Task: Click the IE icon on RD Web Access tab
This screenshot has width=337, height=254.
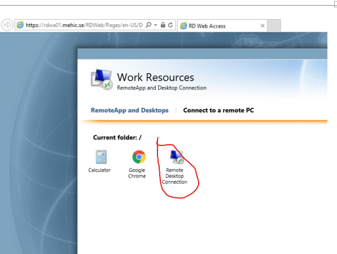Action: tap(183, 26)
